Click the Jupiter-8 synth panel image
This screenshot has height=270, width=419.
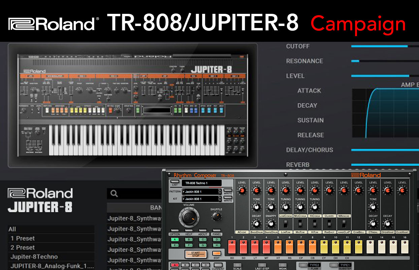click(x=133, y=105)
